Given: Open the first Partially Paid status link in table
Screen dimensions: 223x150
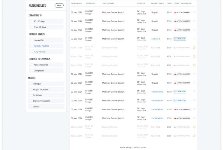Looking at the screenshot, I should point(157,92).
